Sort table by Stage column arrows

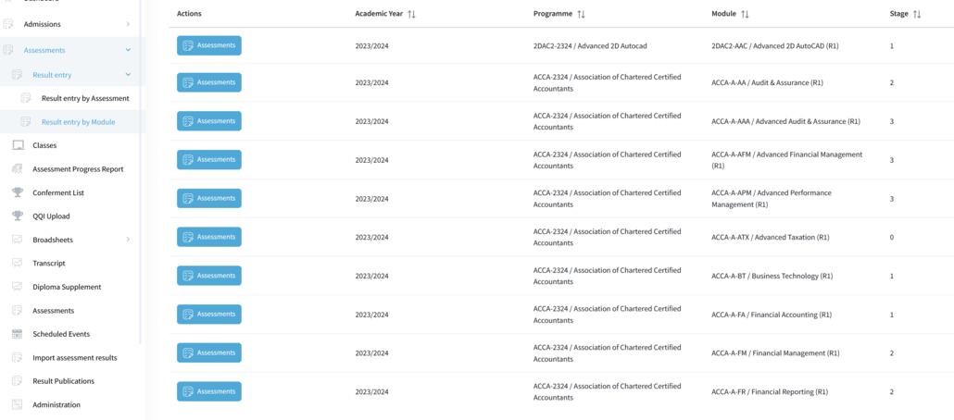pos(917,14)
